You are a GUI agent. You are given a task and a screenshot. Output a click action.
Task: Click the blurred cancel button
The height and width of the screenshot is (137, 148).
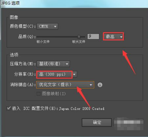coord(129,123)
